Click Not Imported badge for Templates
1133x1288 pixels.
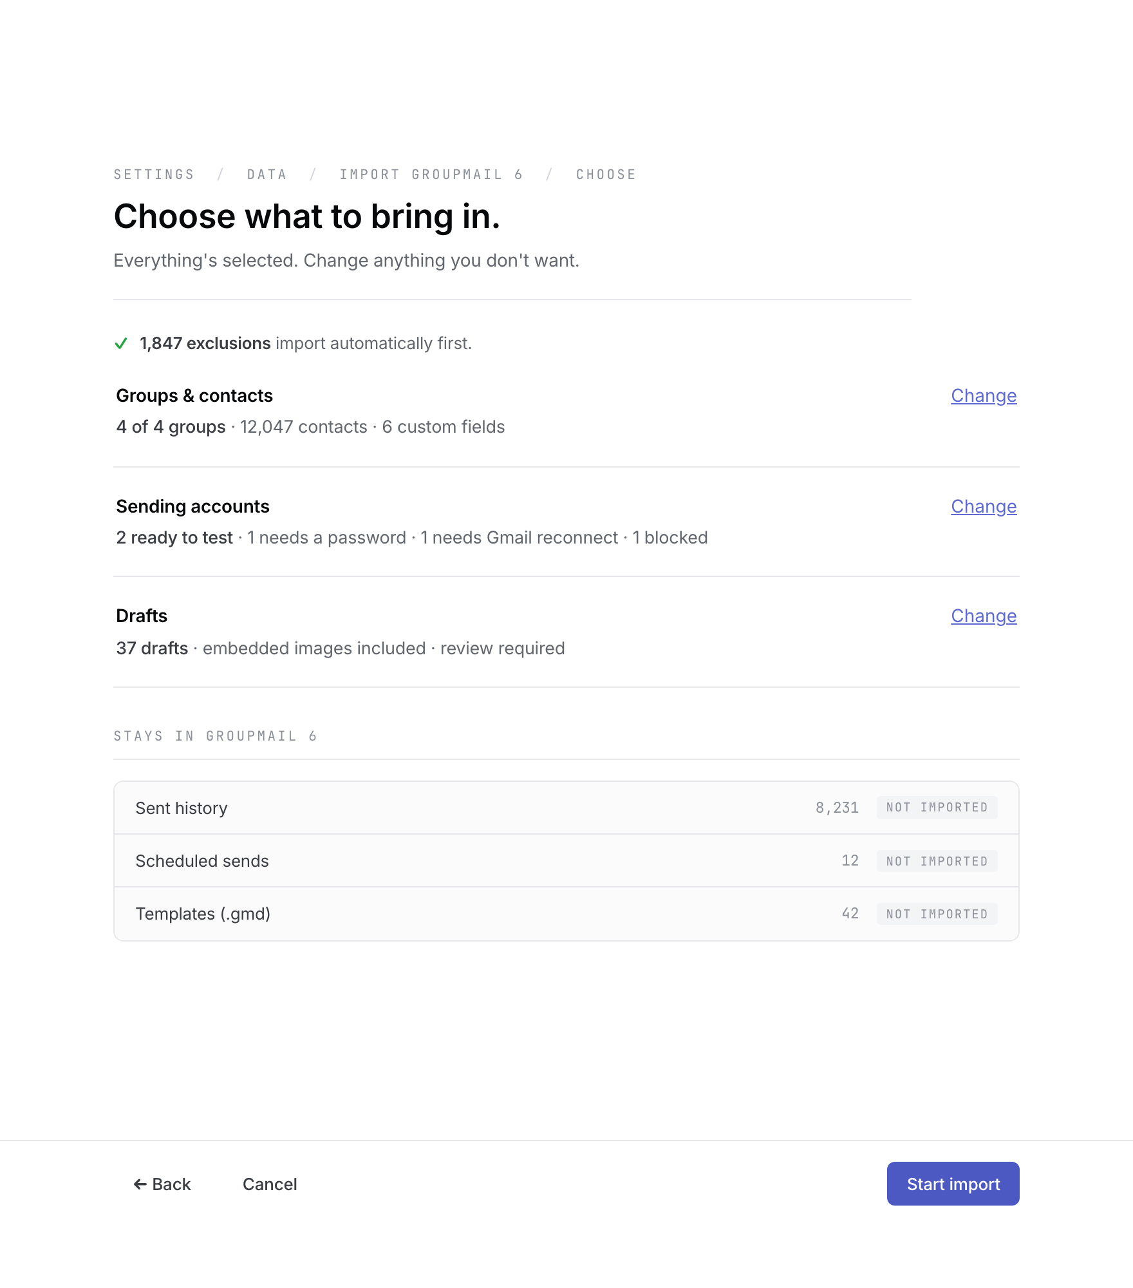[x=937, y=914]
